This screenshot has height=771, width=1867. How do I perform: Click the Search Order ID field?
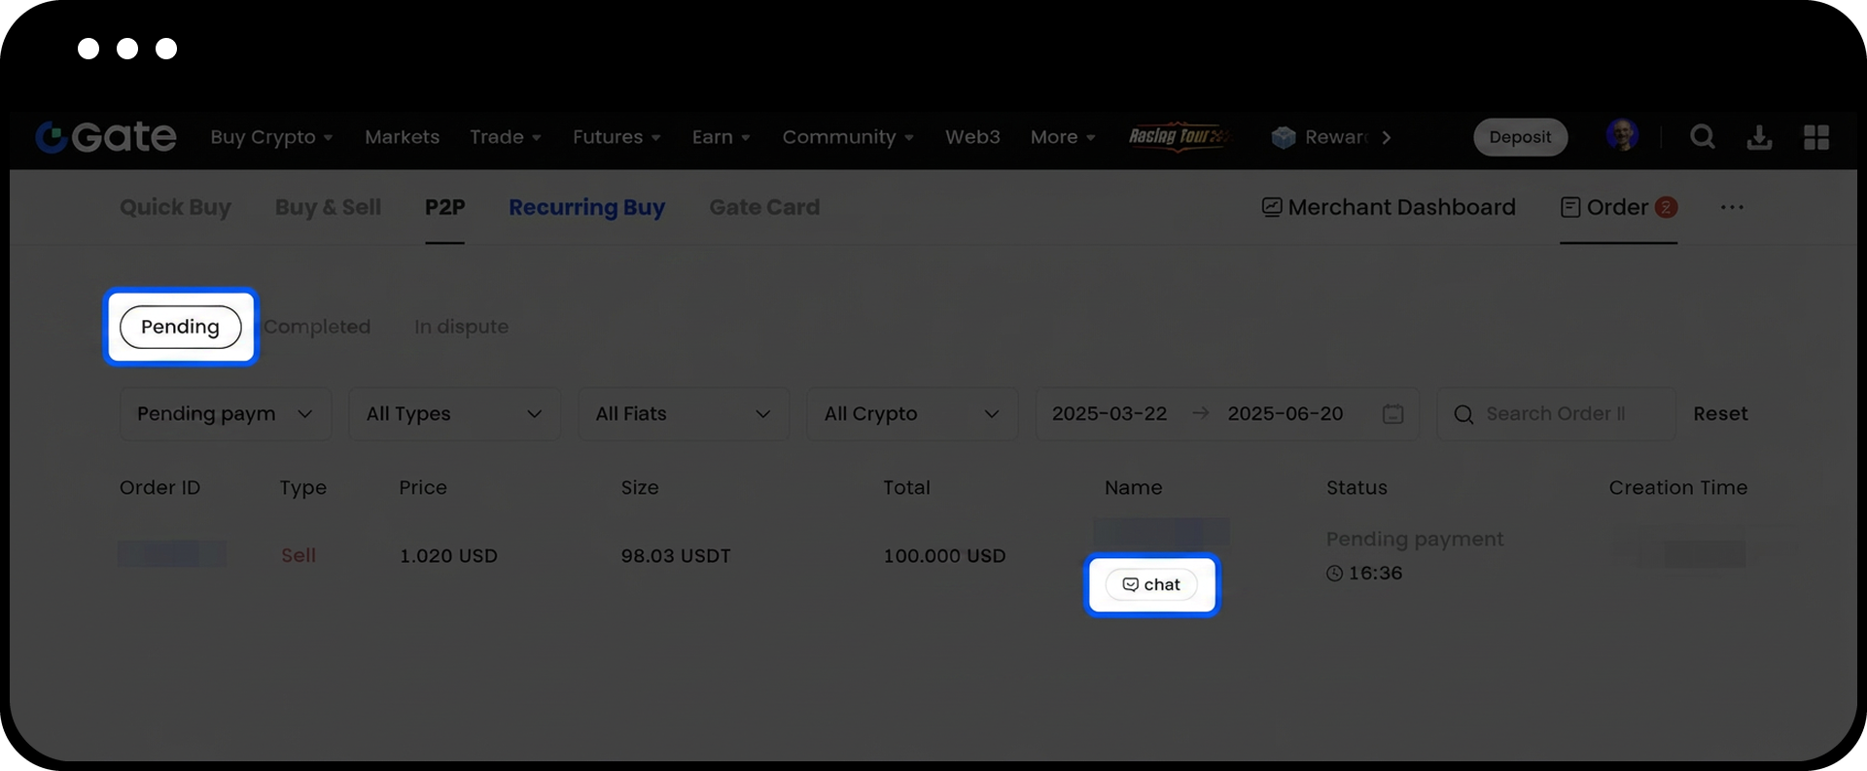[1556, 414]
